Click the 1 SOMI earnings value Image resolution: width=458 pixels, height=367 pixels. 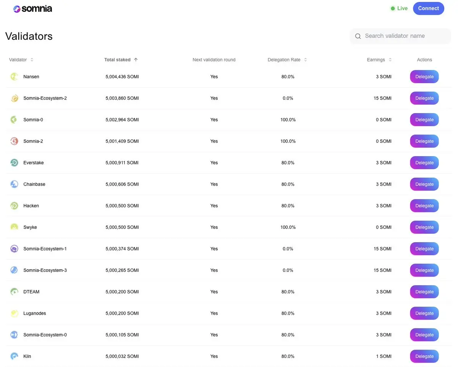(x=384, y=356)
